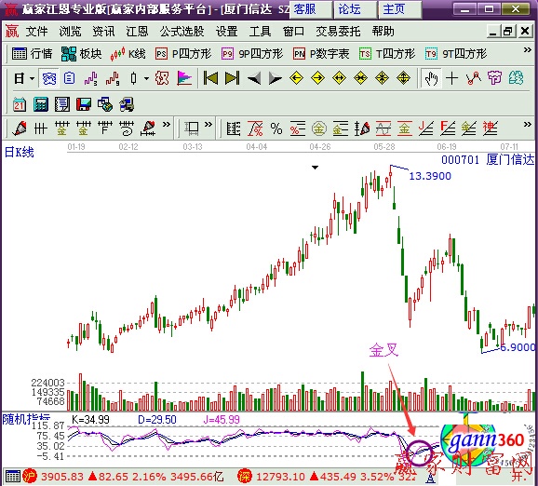Switch to the K线 candlestick chart

pyautogui.click(x=128, y=54)
